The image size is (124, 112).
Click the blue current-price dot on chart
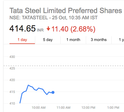pyautogui.click(x=53, y=92)
